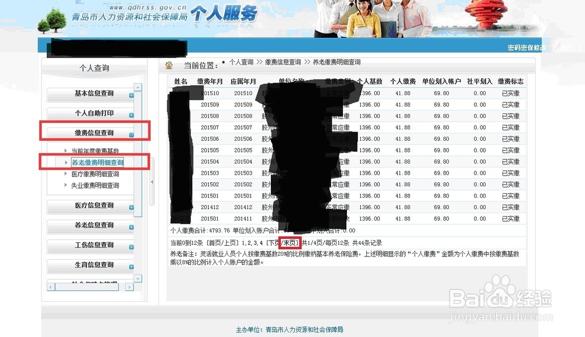585x337 pixels.
Task: Click 41.88 in the 201506 row
Action: pyautogui.click(x=403, y=139)
